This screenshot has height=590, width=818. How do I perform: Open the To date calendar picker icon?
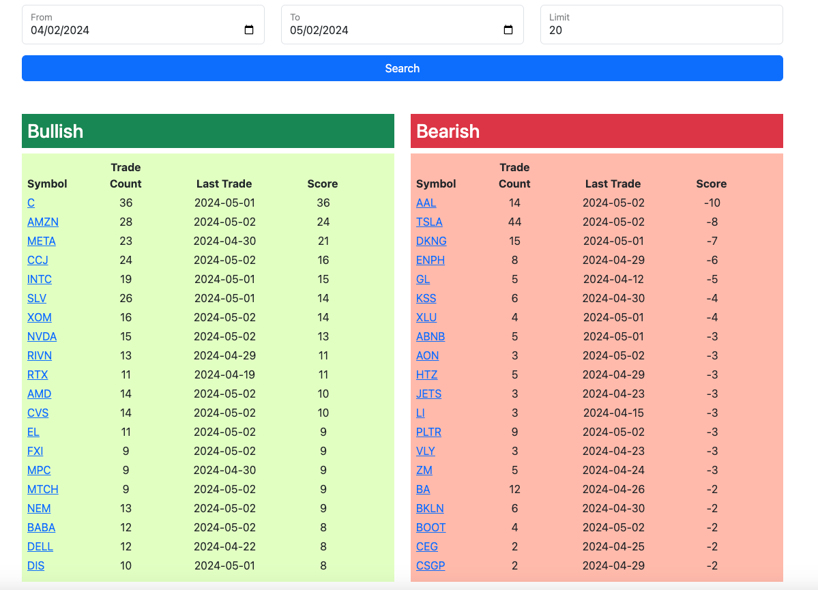(x=508, y=30)
